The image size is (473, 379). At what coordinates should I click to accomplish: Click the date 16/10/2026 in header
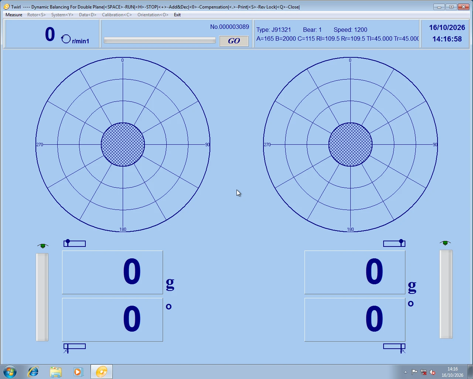point(447,27)
